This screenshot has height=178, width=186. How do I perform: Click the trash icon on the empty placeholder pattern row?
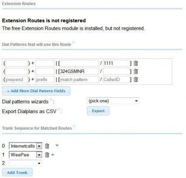coord(136,79)
